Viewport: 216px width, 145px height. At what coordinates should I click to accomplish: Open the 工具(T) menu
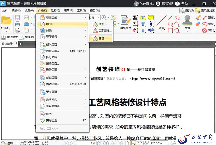pos(82,11)
